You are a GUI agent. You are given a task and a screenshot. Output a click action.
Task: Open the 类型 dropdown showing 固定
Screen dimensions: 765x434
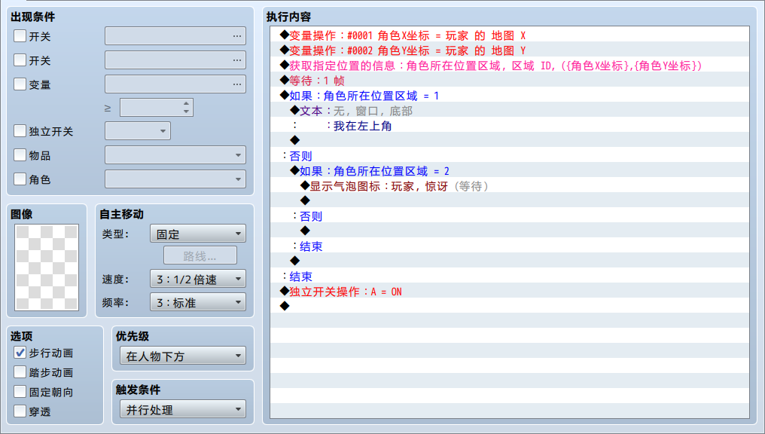[197, 234]
